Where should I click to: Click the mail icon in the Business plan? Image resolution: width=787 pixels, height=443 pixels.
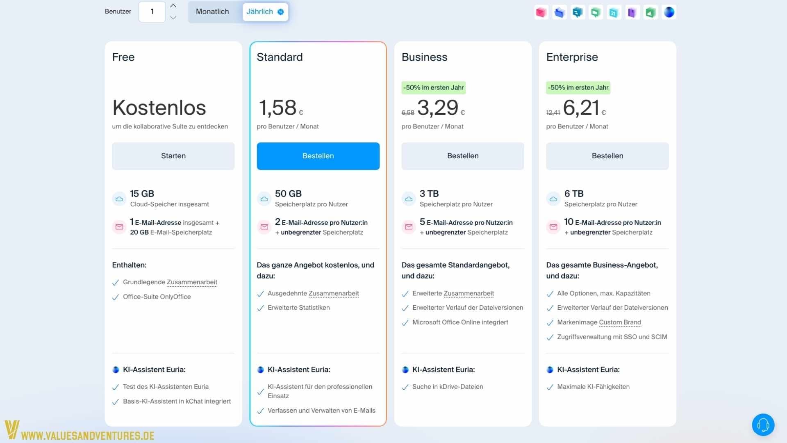coord(409,227)
